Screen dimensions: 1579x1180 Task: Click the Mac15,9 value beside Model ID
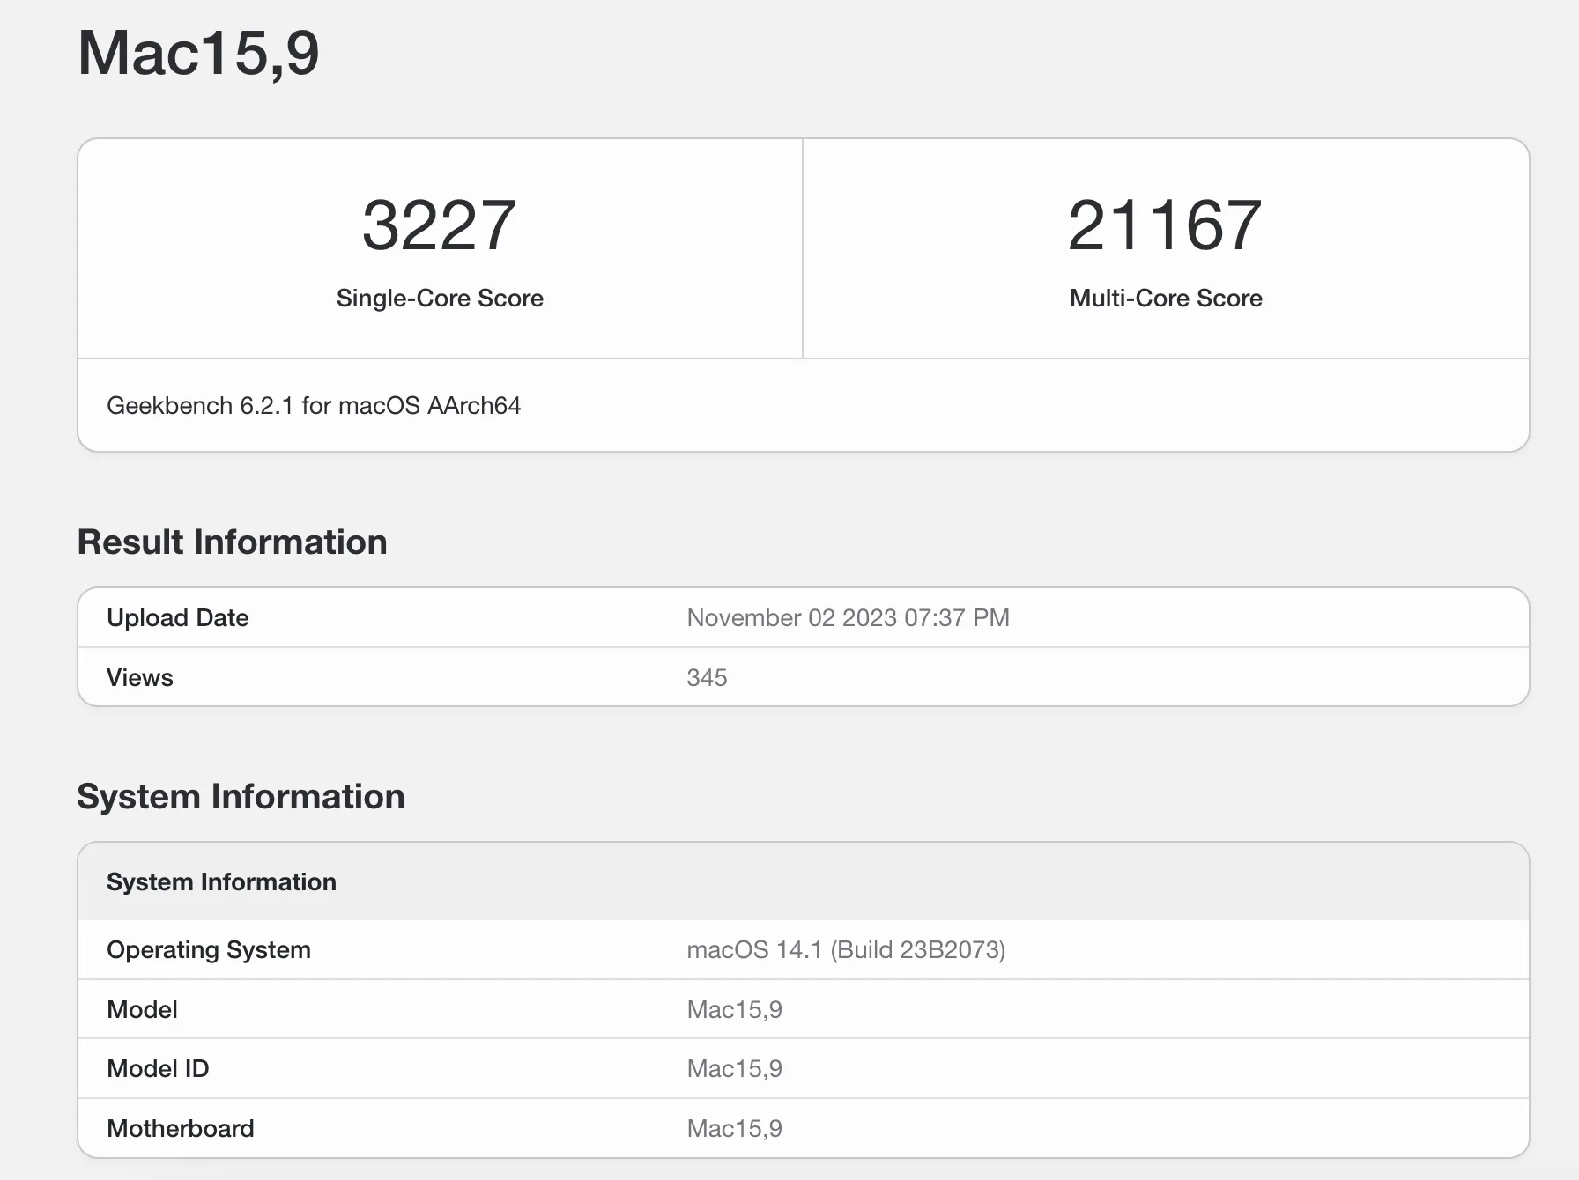[734, 1069]
